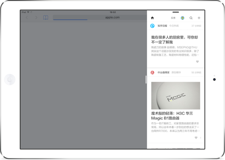This screenshot has width=225, height=160.
Task: Go back in Safari
Action: [x=27, y=18]
